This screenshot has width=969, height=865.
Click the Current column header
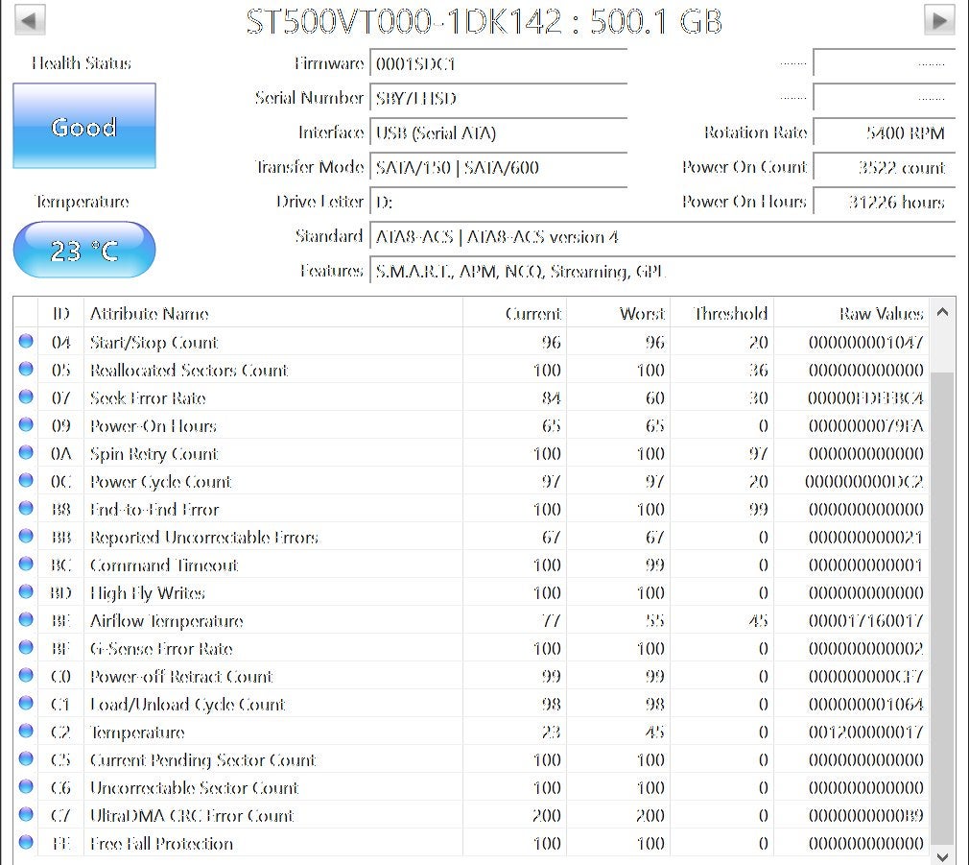[514, 314]
